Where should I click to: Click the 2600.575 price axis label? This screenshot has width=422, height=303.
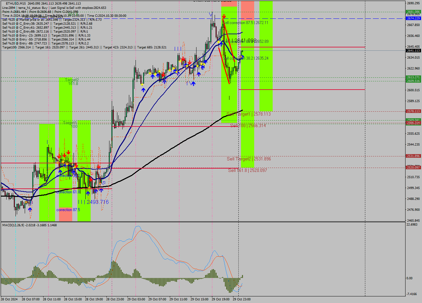tap(413, 90)
